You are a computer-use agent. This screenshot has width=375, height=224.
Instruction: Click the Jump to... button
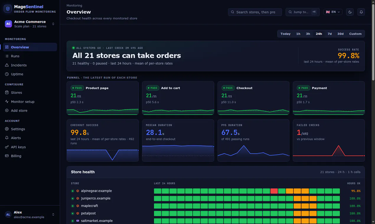coord(303,12)
